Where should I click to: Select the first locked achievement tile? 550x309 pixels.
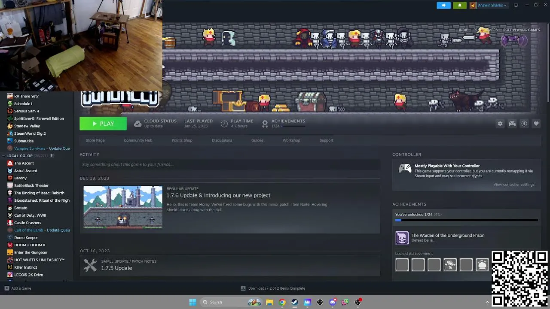pyautogui.click(x=402, y=265)
